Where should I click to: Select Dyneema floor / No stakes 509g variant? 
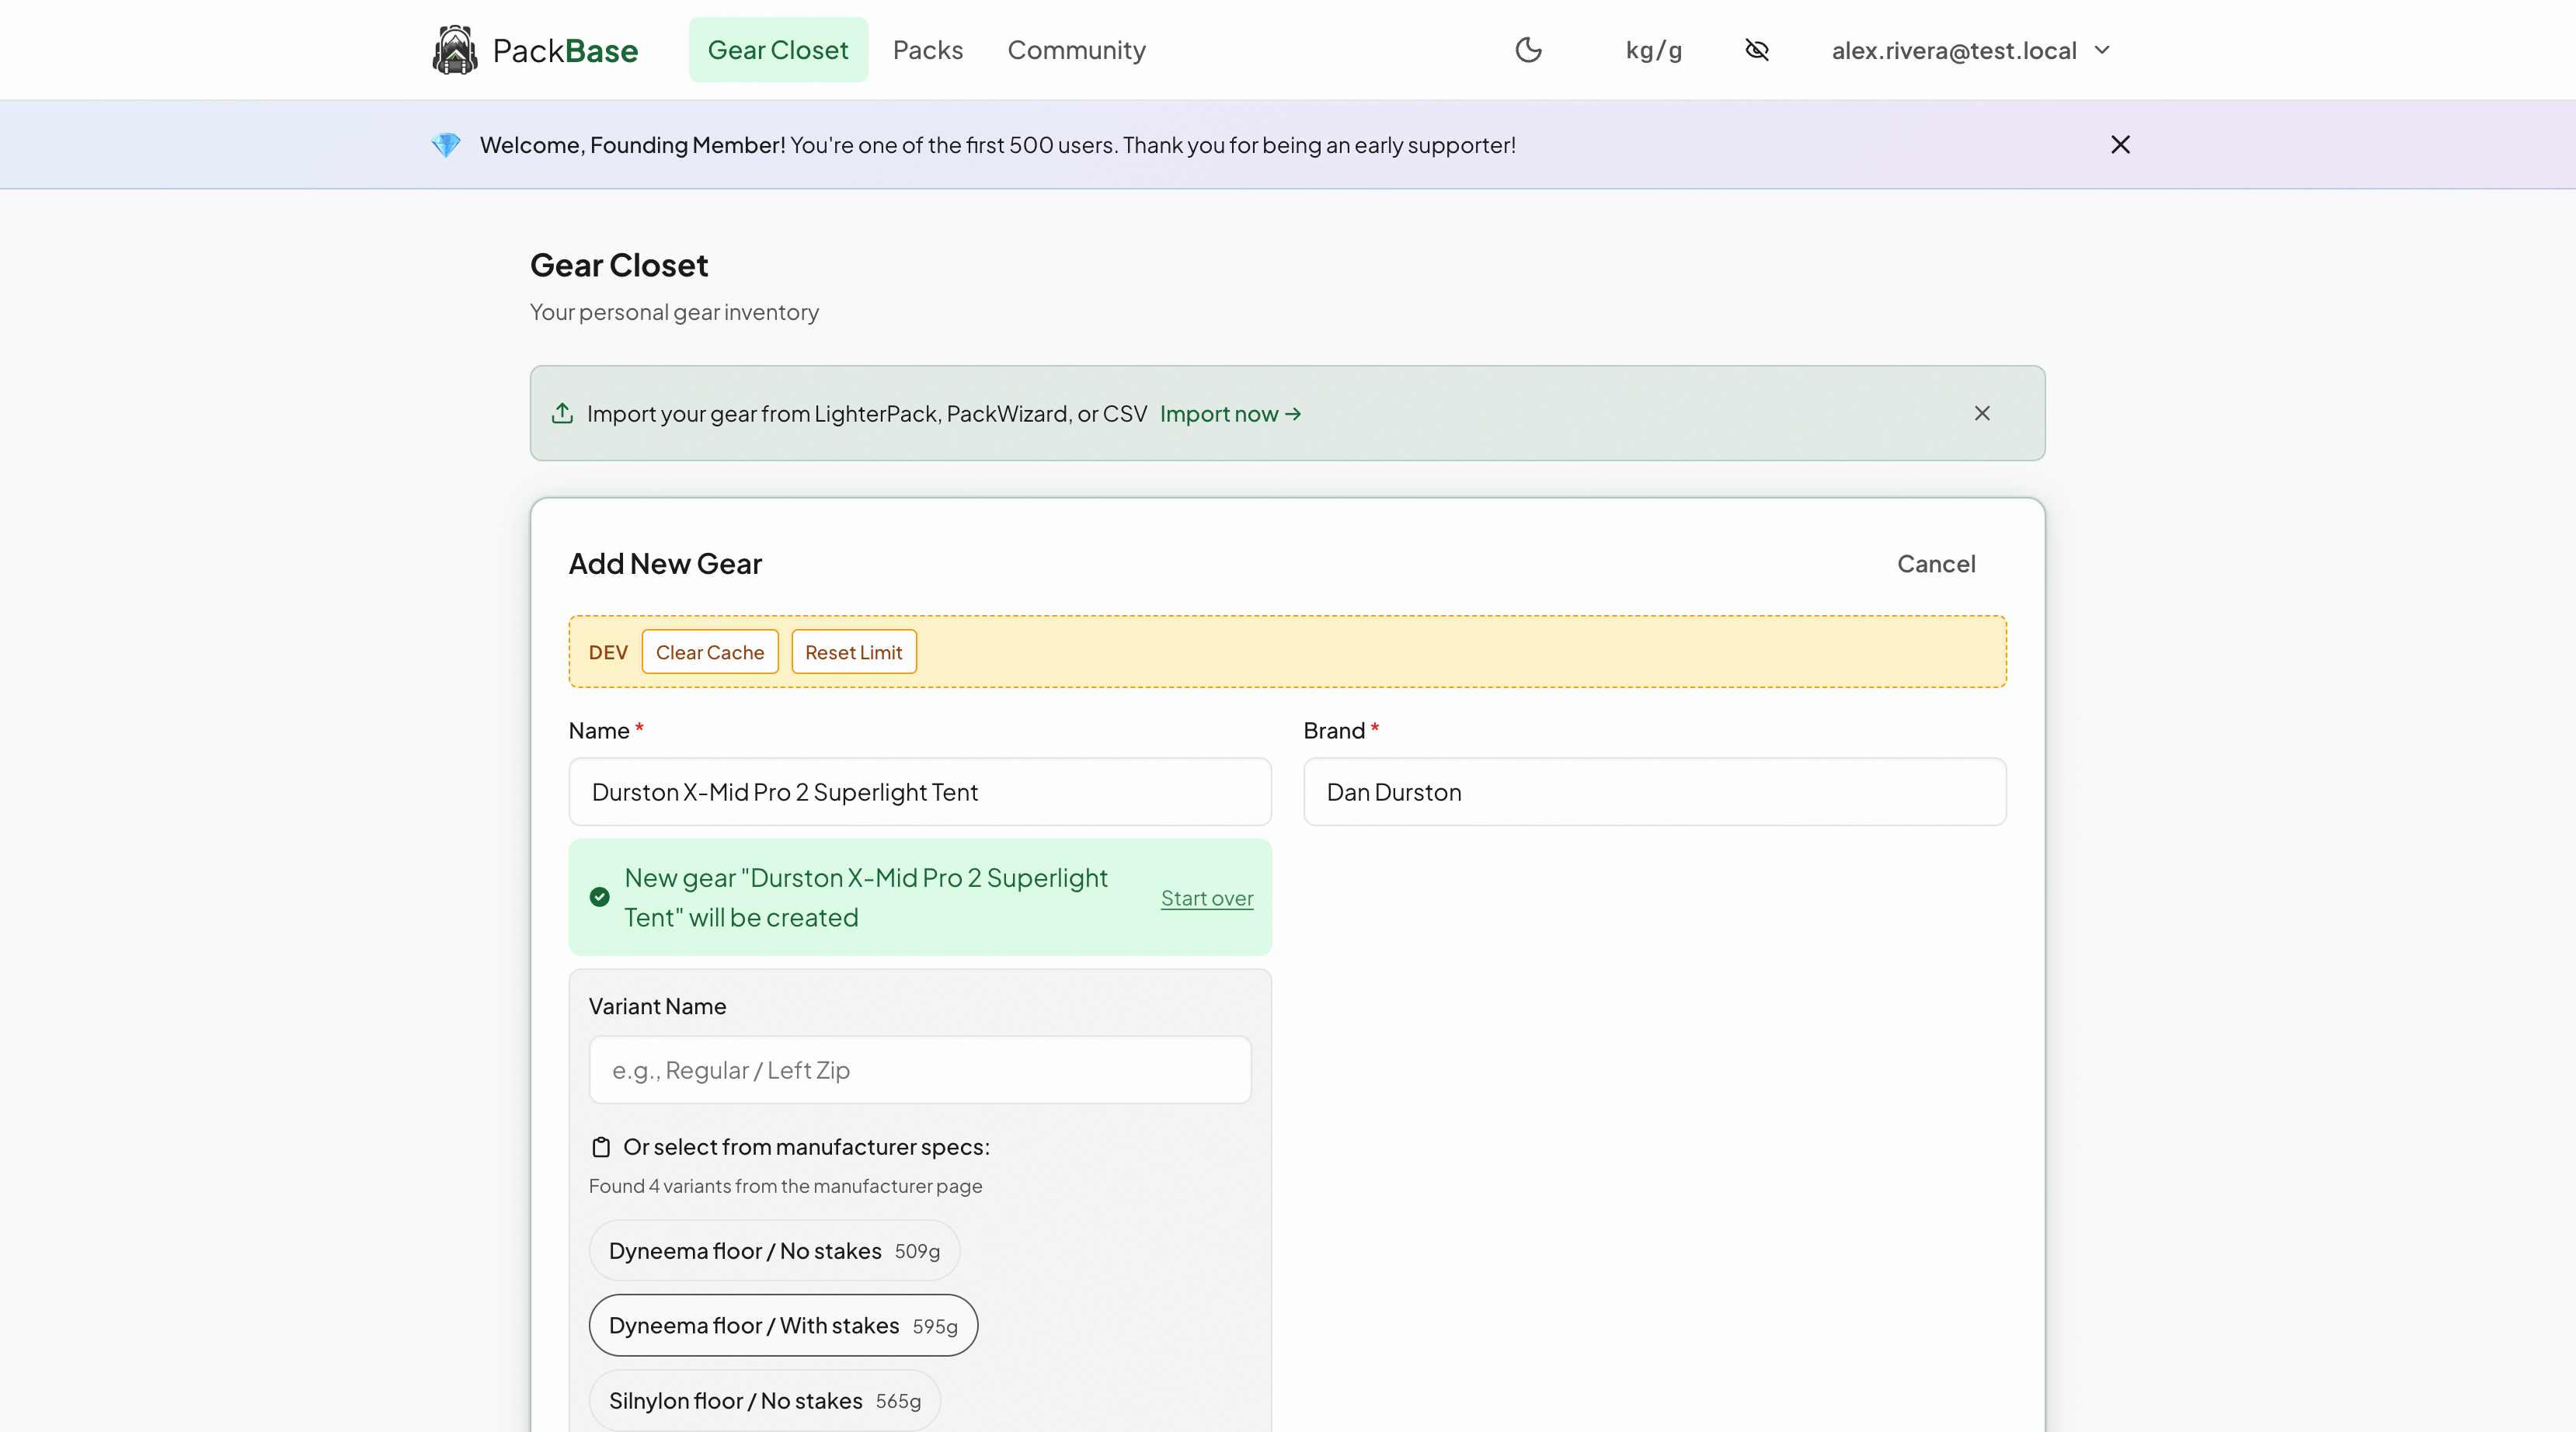[x=774, y=1251]
